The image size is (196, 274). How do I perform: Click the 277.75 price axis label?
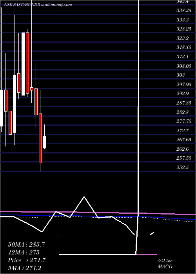tap(184, 121)
